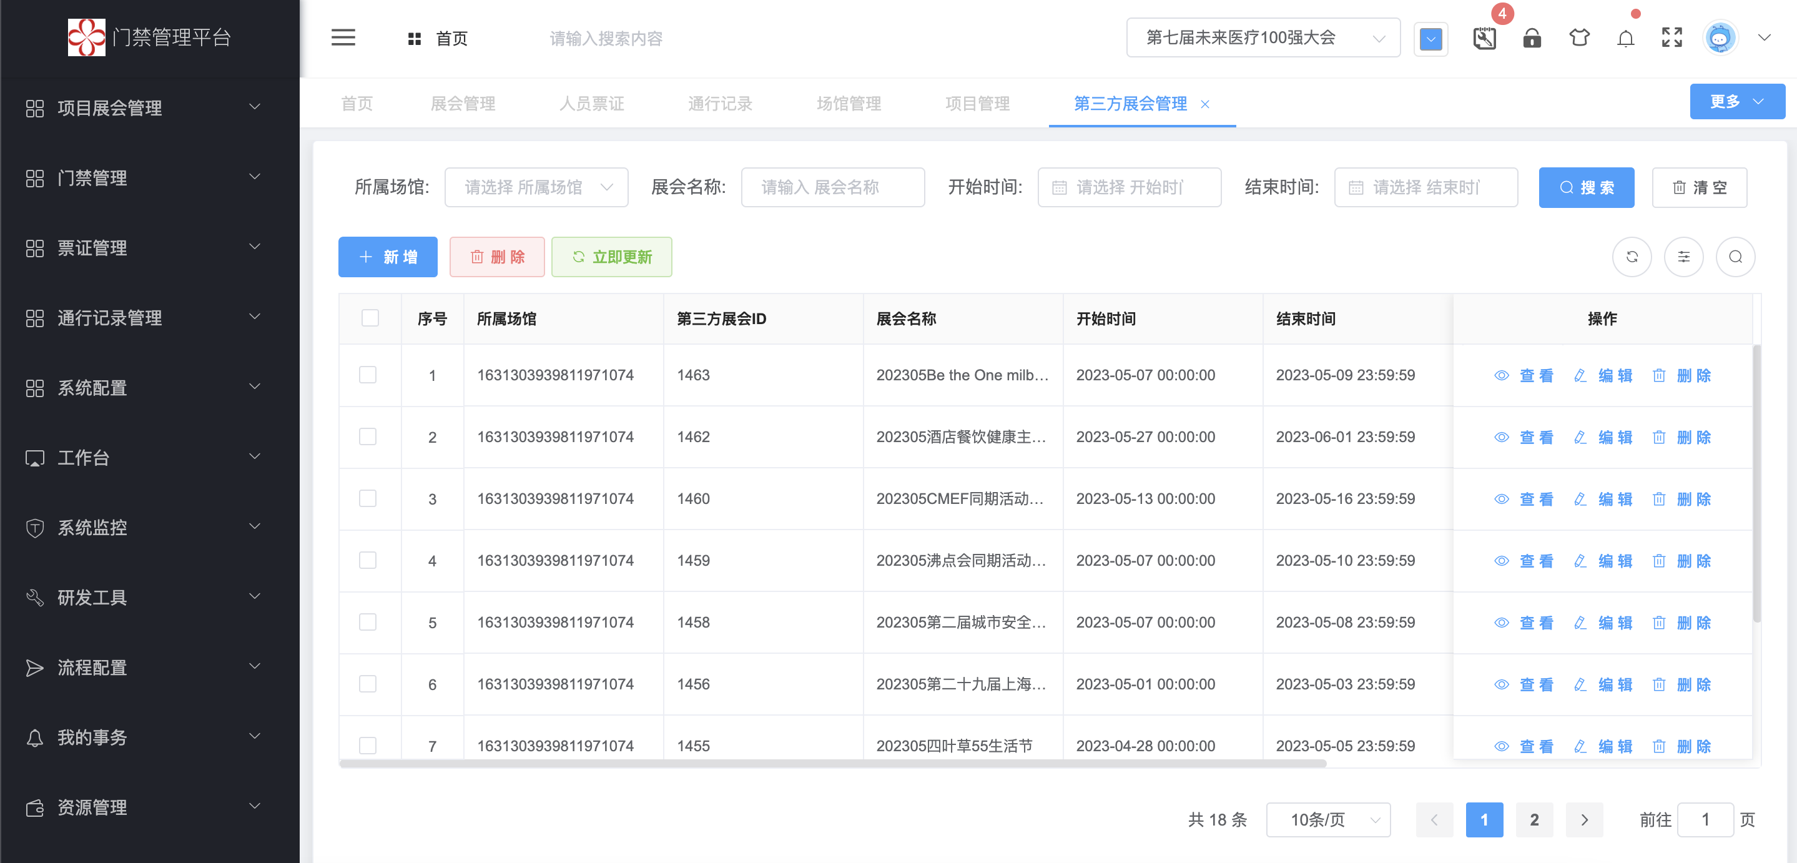View row 1458 via the eye 查看 icon

pos(1501,623)
